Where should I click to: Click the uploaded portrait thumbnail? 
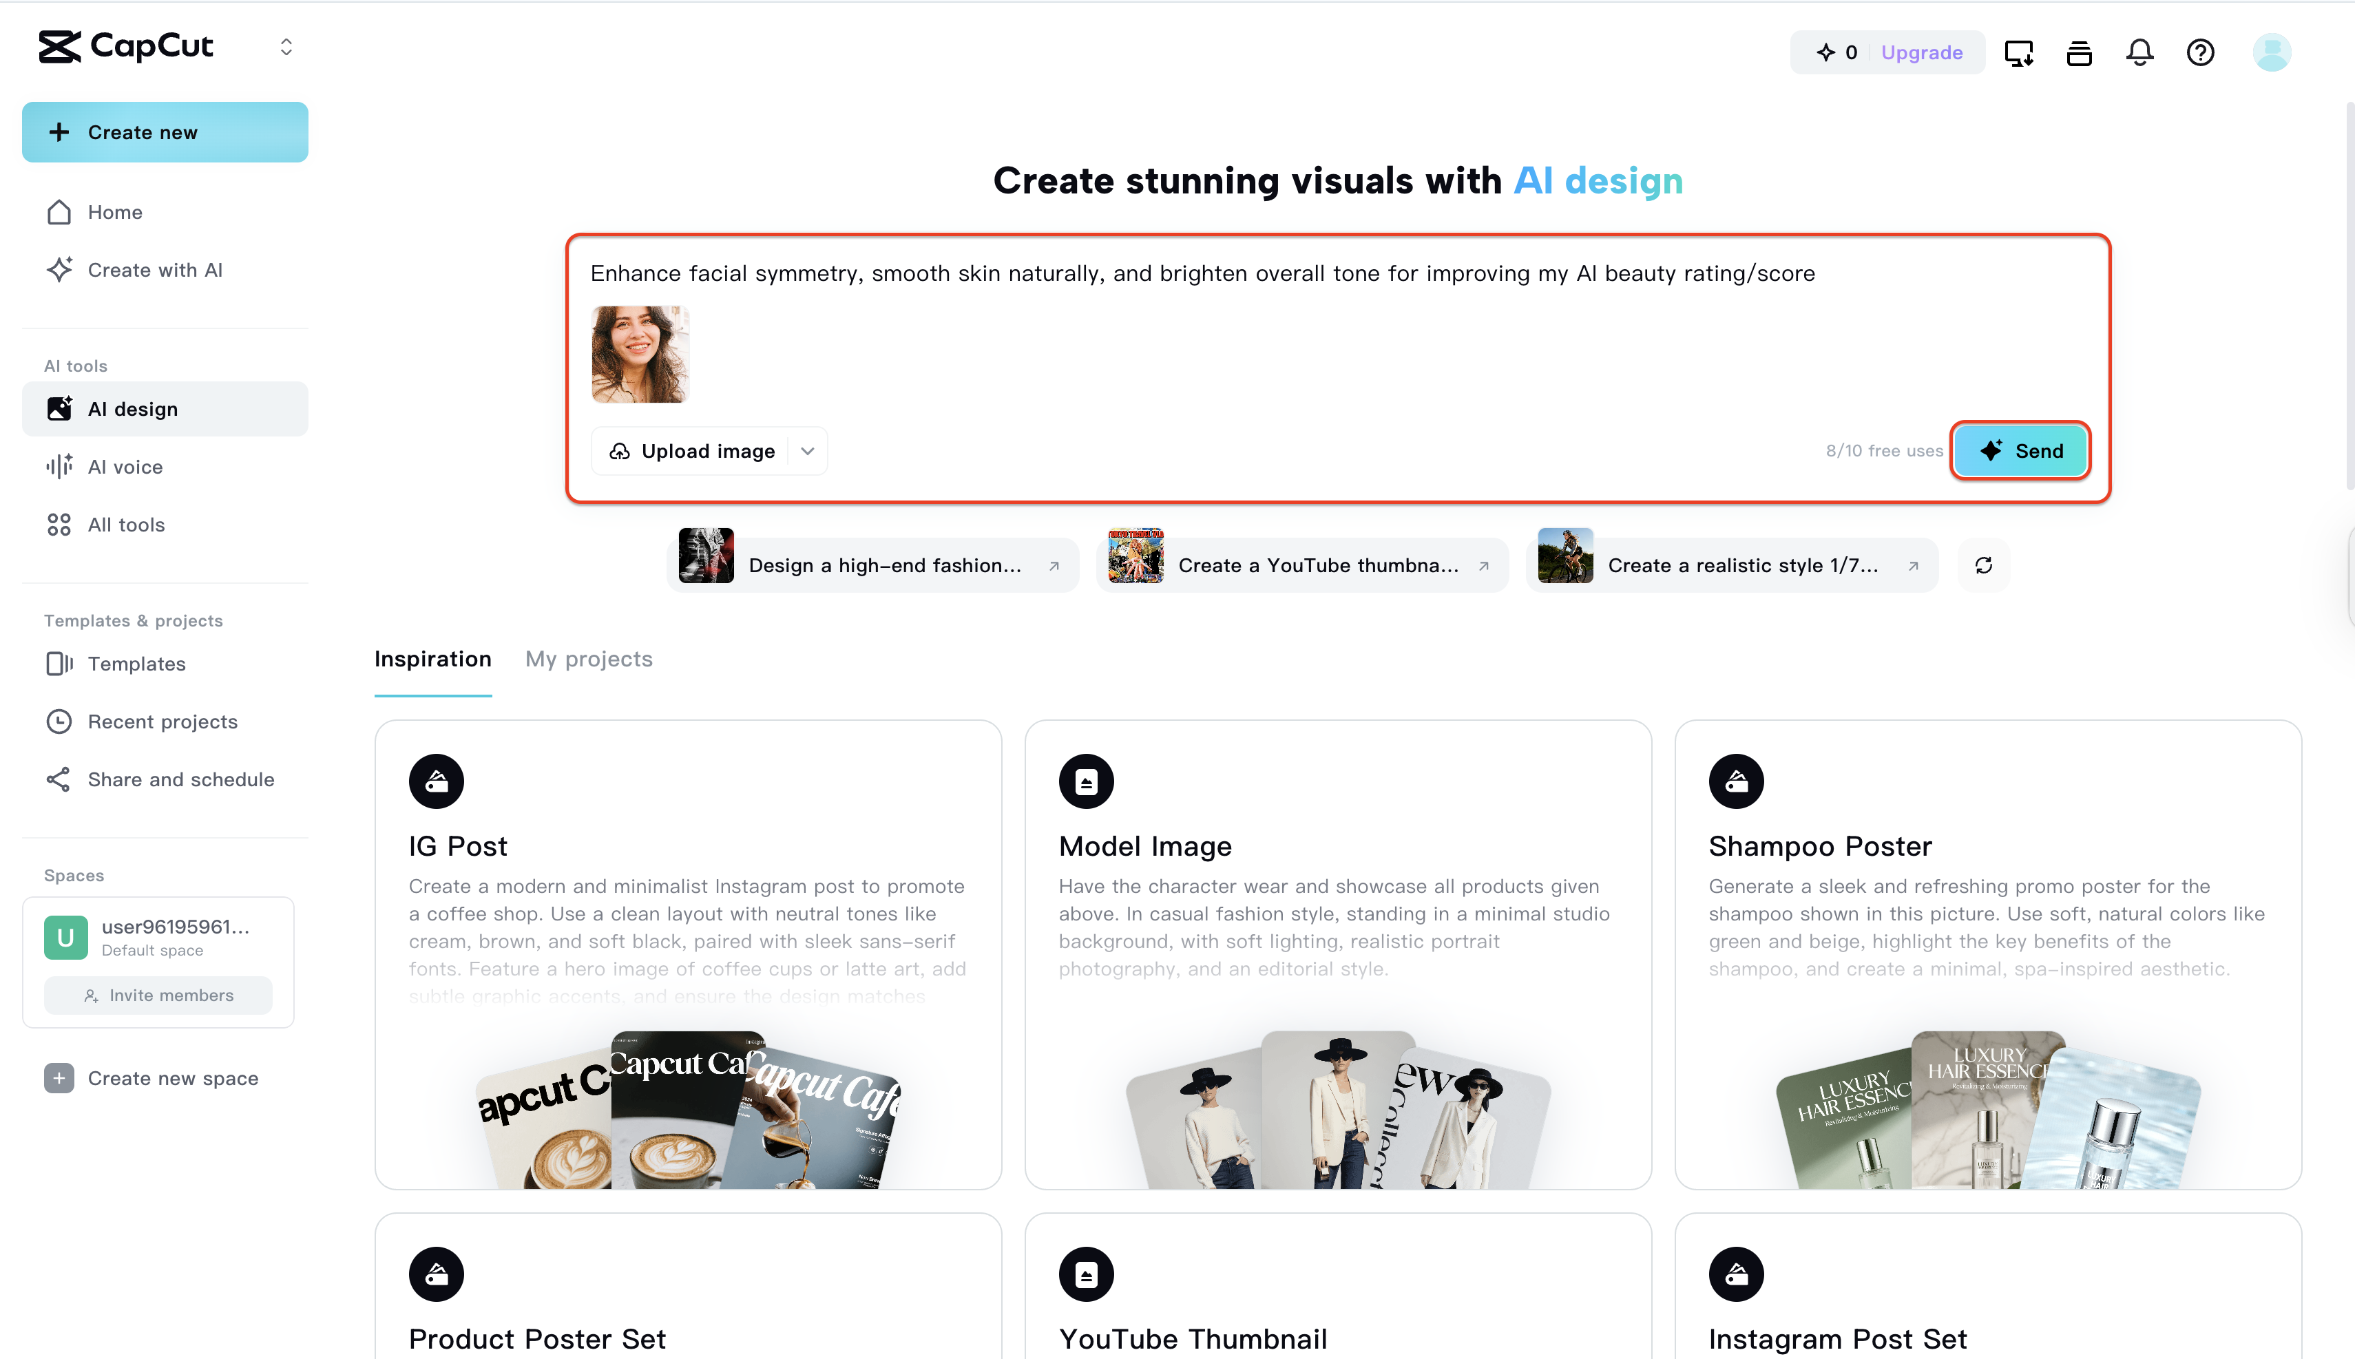[640, 355]
